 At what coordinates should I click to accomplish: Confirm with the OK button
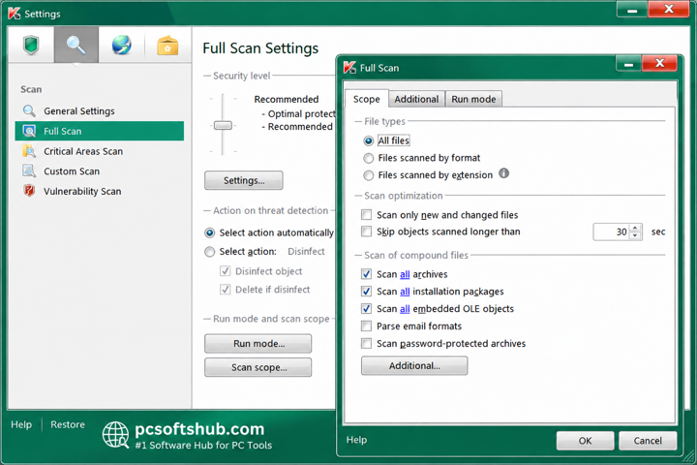click(585, 441)
